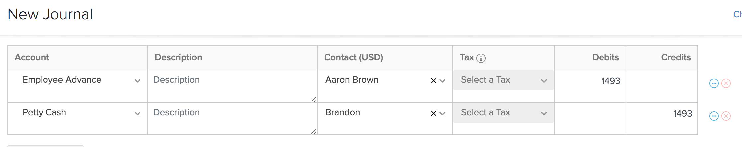Image resolution: width=742 pixels, height=147 pixels.
Task: Open Select a Tax in first row
Action: pyautogui.click(x=503, y=80)
